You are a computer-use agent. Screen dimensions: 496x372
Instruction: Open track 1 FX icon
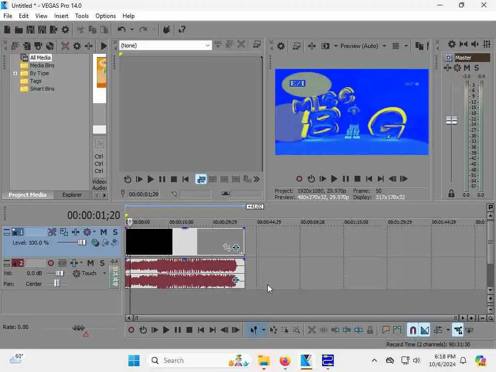(75, 232)
